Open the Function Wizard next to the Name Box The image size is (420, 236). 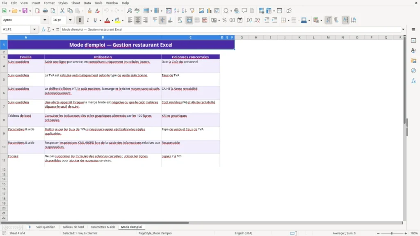(x=43, y=29)
